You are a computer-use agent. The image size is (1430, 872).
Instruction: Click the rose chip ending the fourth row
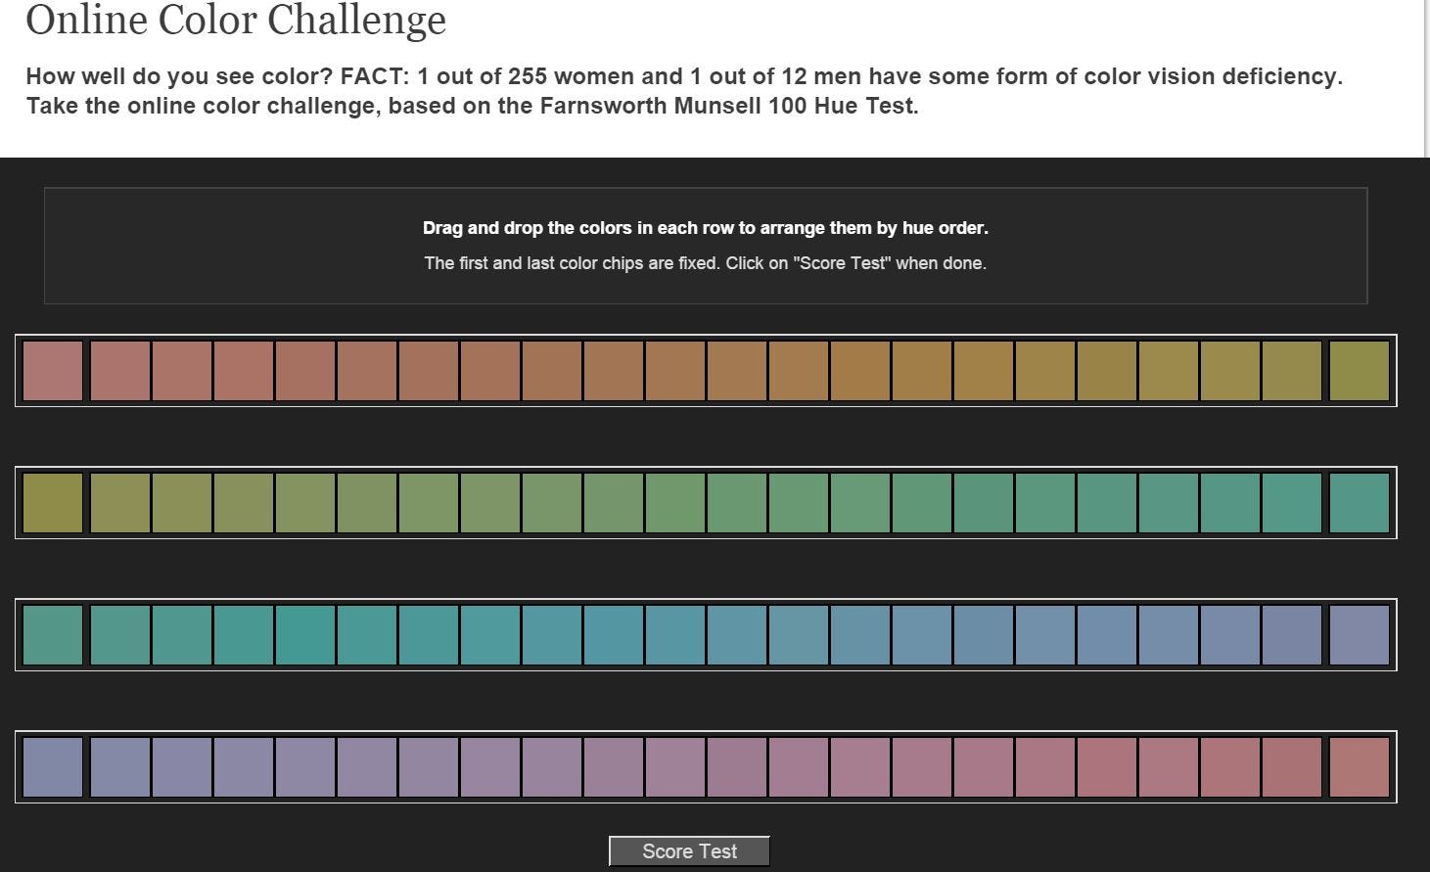click(1361, 769)
